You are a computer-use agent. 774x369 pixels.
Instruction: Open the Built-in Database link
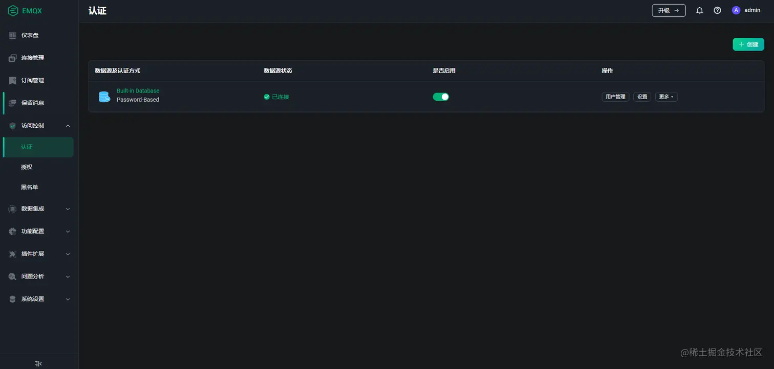click(x=138, y=91)
